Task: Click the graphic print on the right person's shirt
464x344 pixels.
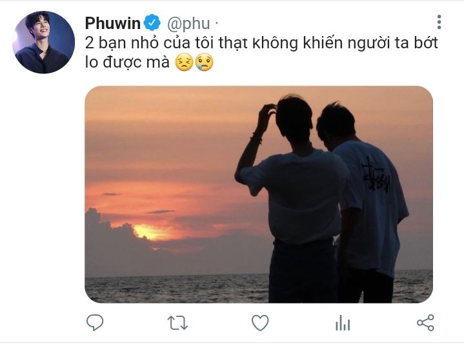Action: (375, 175)
